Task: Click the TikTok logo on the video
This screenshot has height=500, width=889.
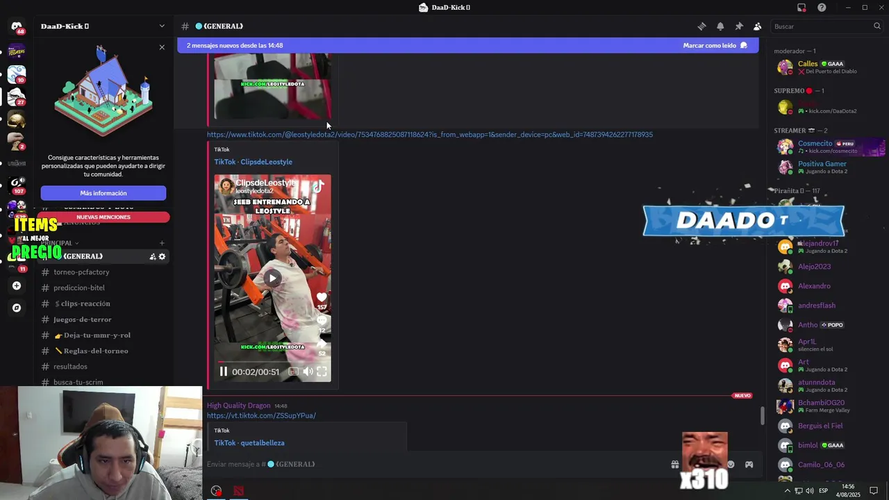Action: (x=318, y=187)
